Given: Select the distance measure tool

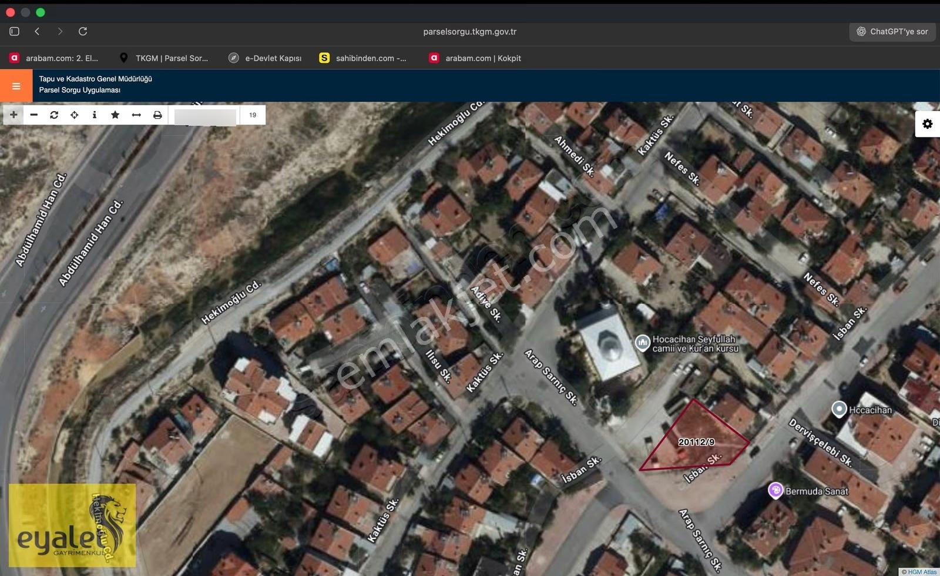Looking at the screenshot, I should (136, 115).
